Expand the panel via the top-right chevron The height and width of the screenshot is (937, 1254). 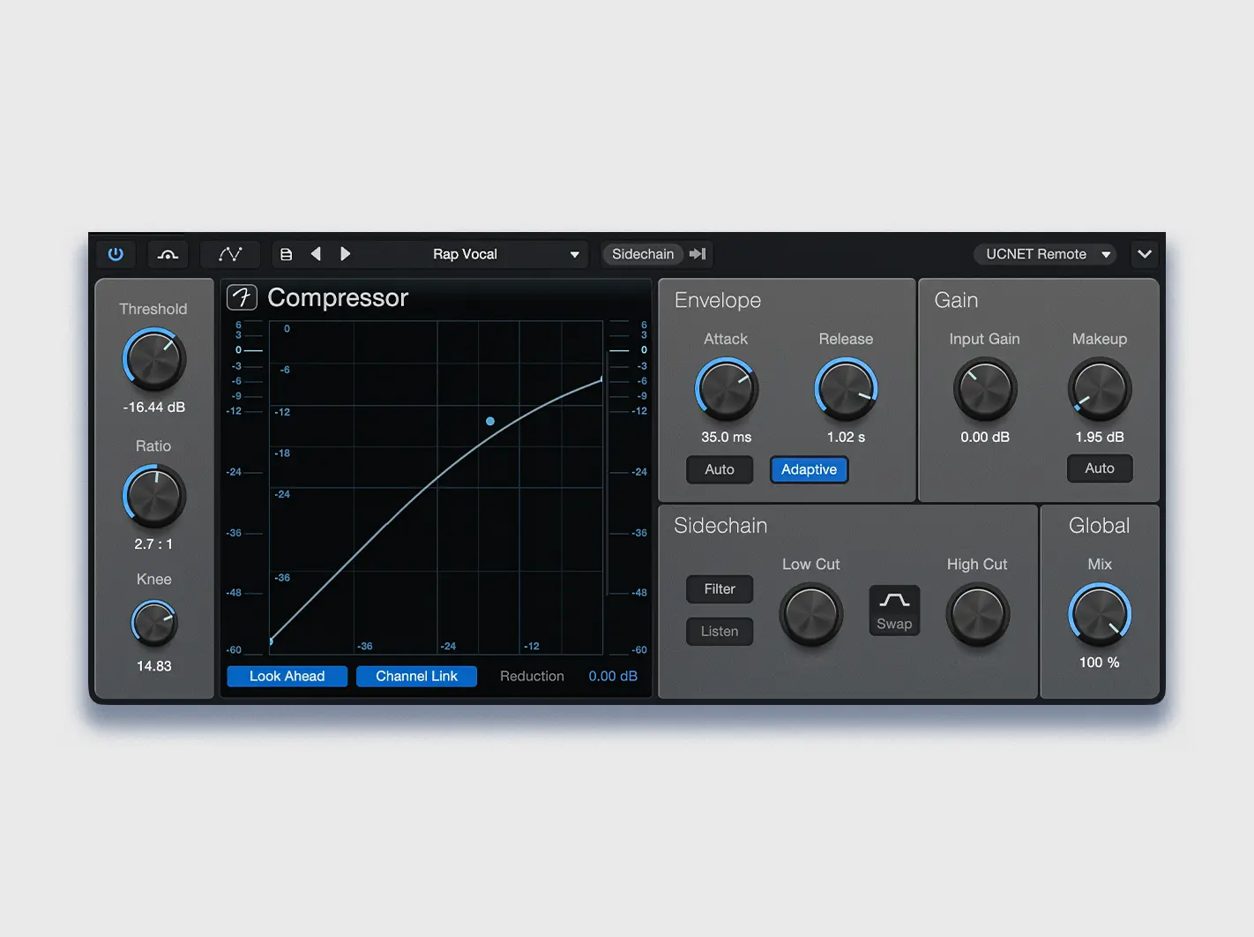coord(1144,254)
